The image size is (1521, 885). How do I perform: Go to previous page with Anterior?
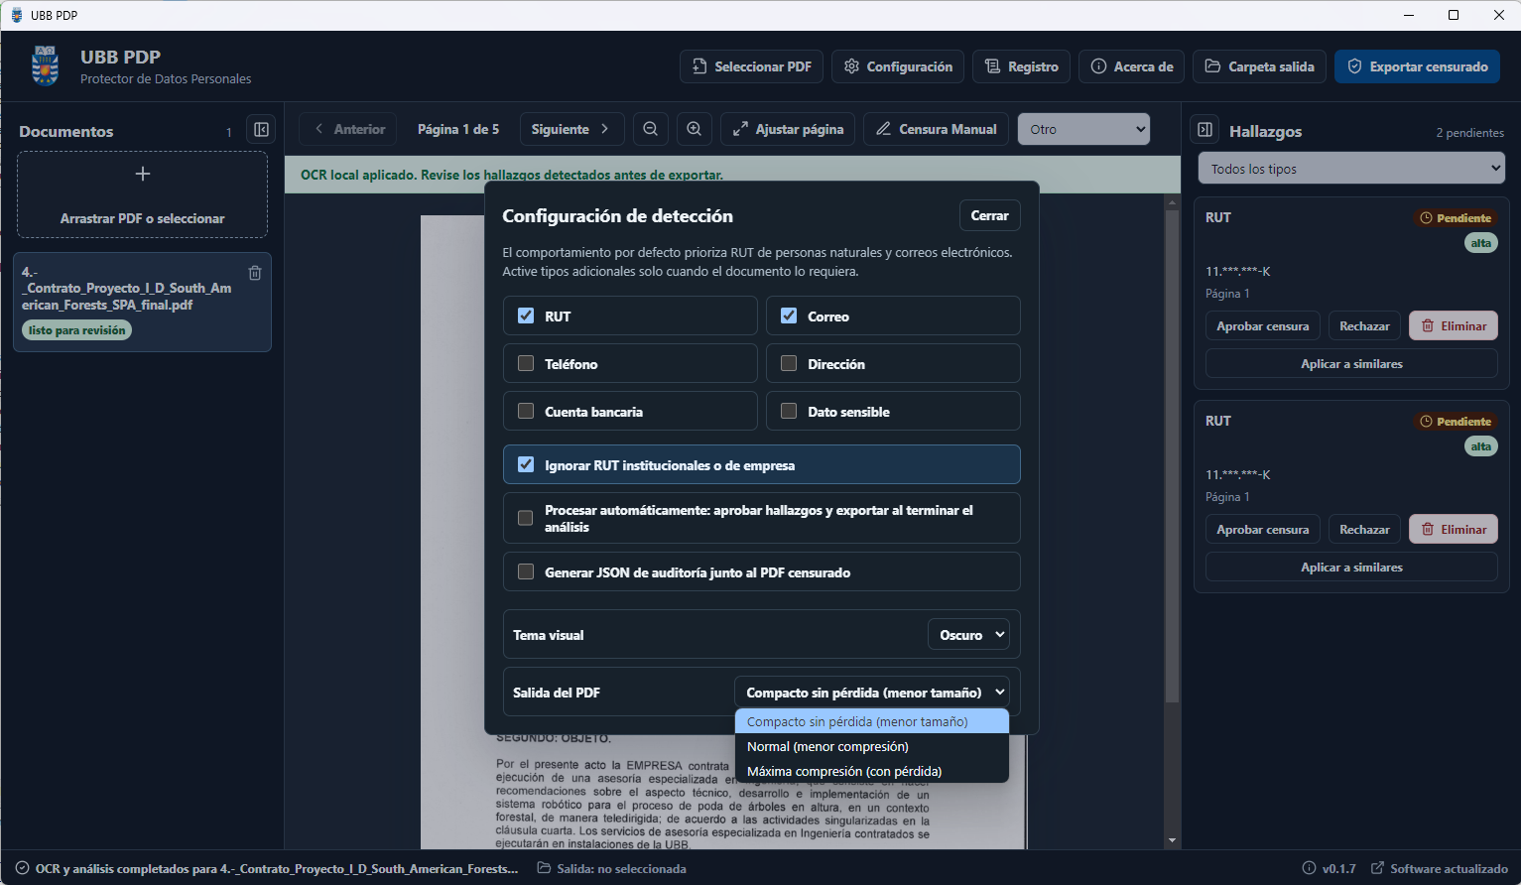coord(348,129)
